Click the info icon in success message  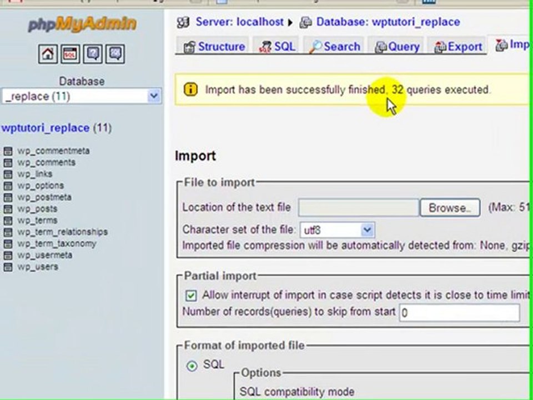(x=190, y=89)
